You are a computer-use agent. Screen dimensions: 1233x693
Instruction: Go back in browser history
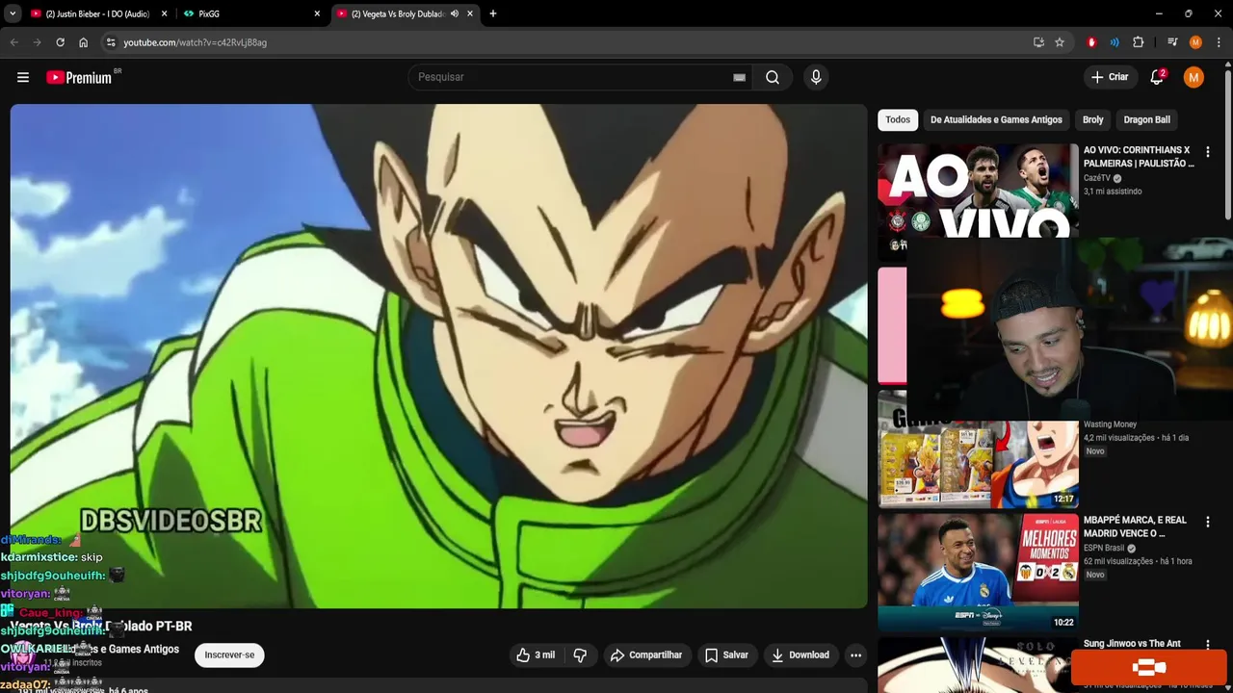click(x=14, y=42)
